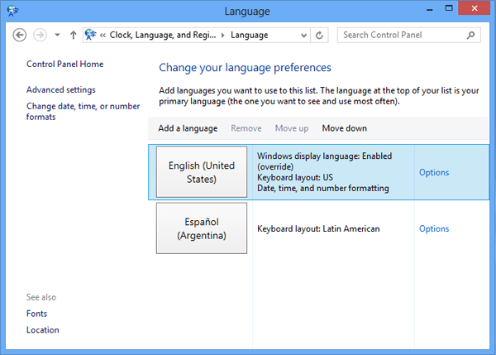Viewport: 496px width, 355px height.
Task: Click the double chevron in address bar
Action: 103,35
